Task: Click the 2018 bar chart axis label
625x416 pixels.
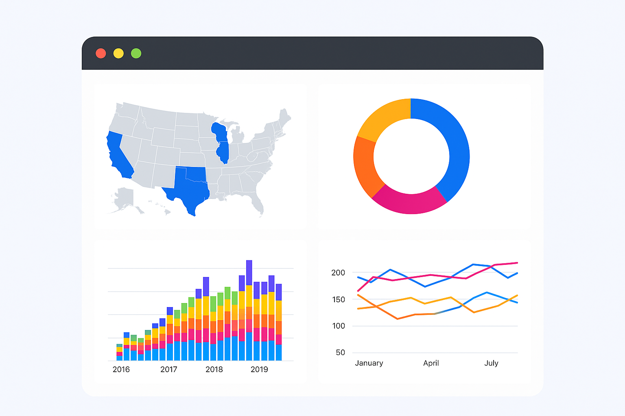Action: [214, 369]
